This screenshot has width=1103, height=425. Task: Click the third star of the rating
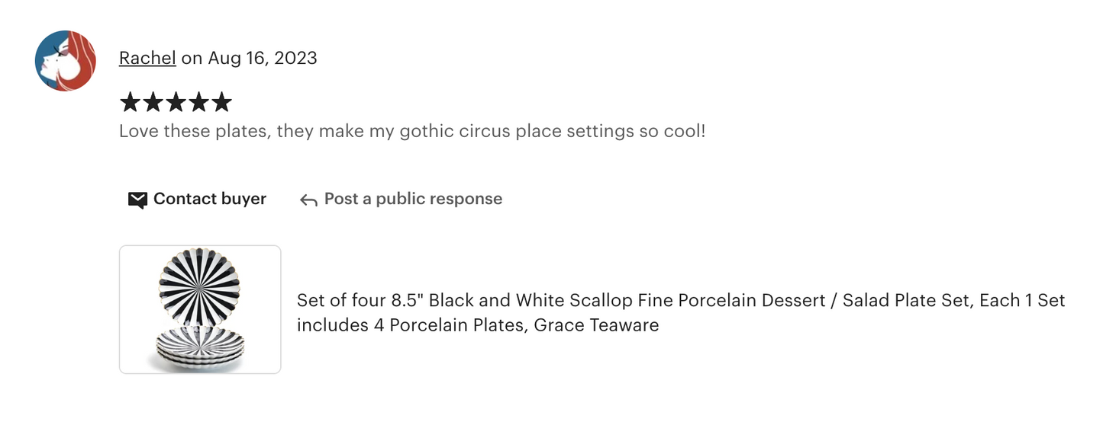pyautogui.click(x=176, y=102)
